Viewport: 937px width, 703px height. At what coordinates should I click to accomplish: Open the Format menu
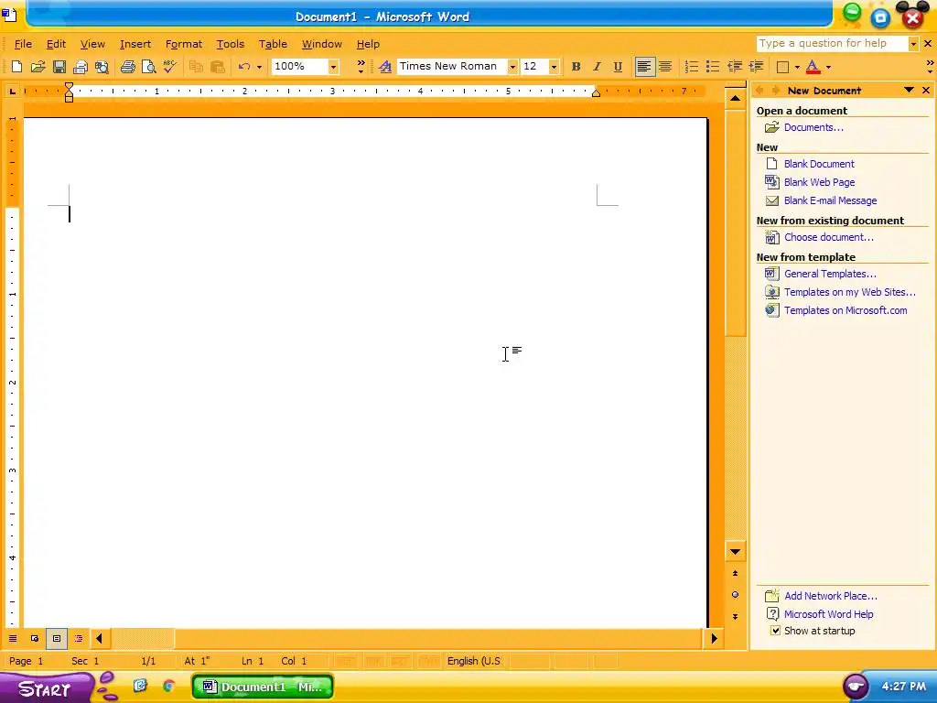(183, 44)
